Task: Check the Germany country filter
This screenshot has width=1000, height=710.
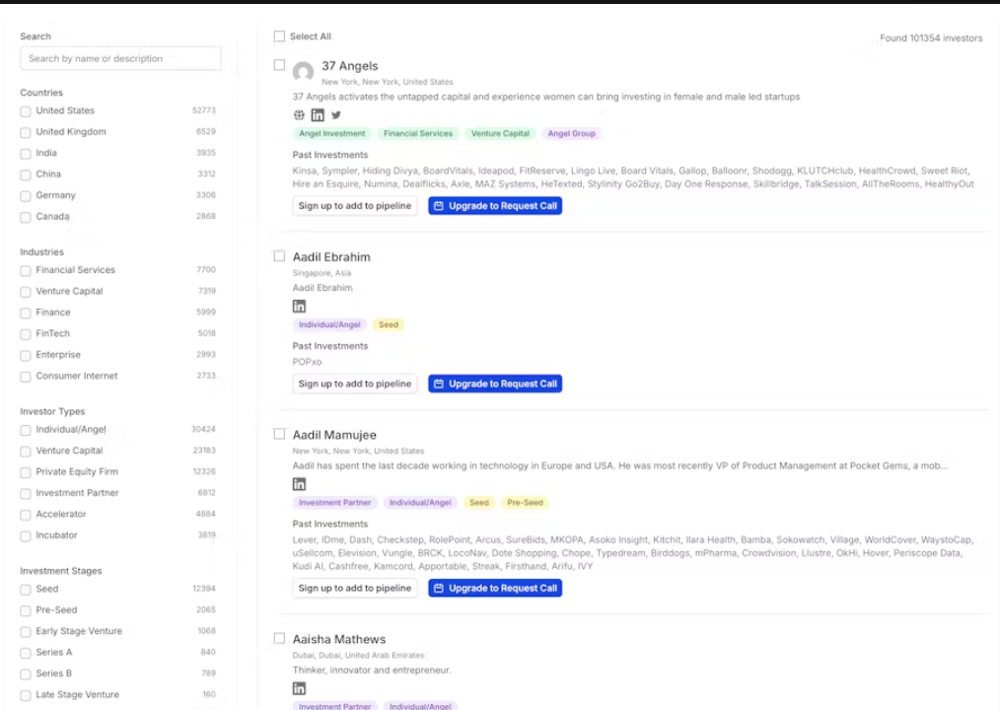Action: point(26,196)
